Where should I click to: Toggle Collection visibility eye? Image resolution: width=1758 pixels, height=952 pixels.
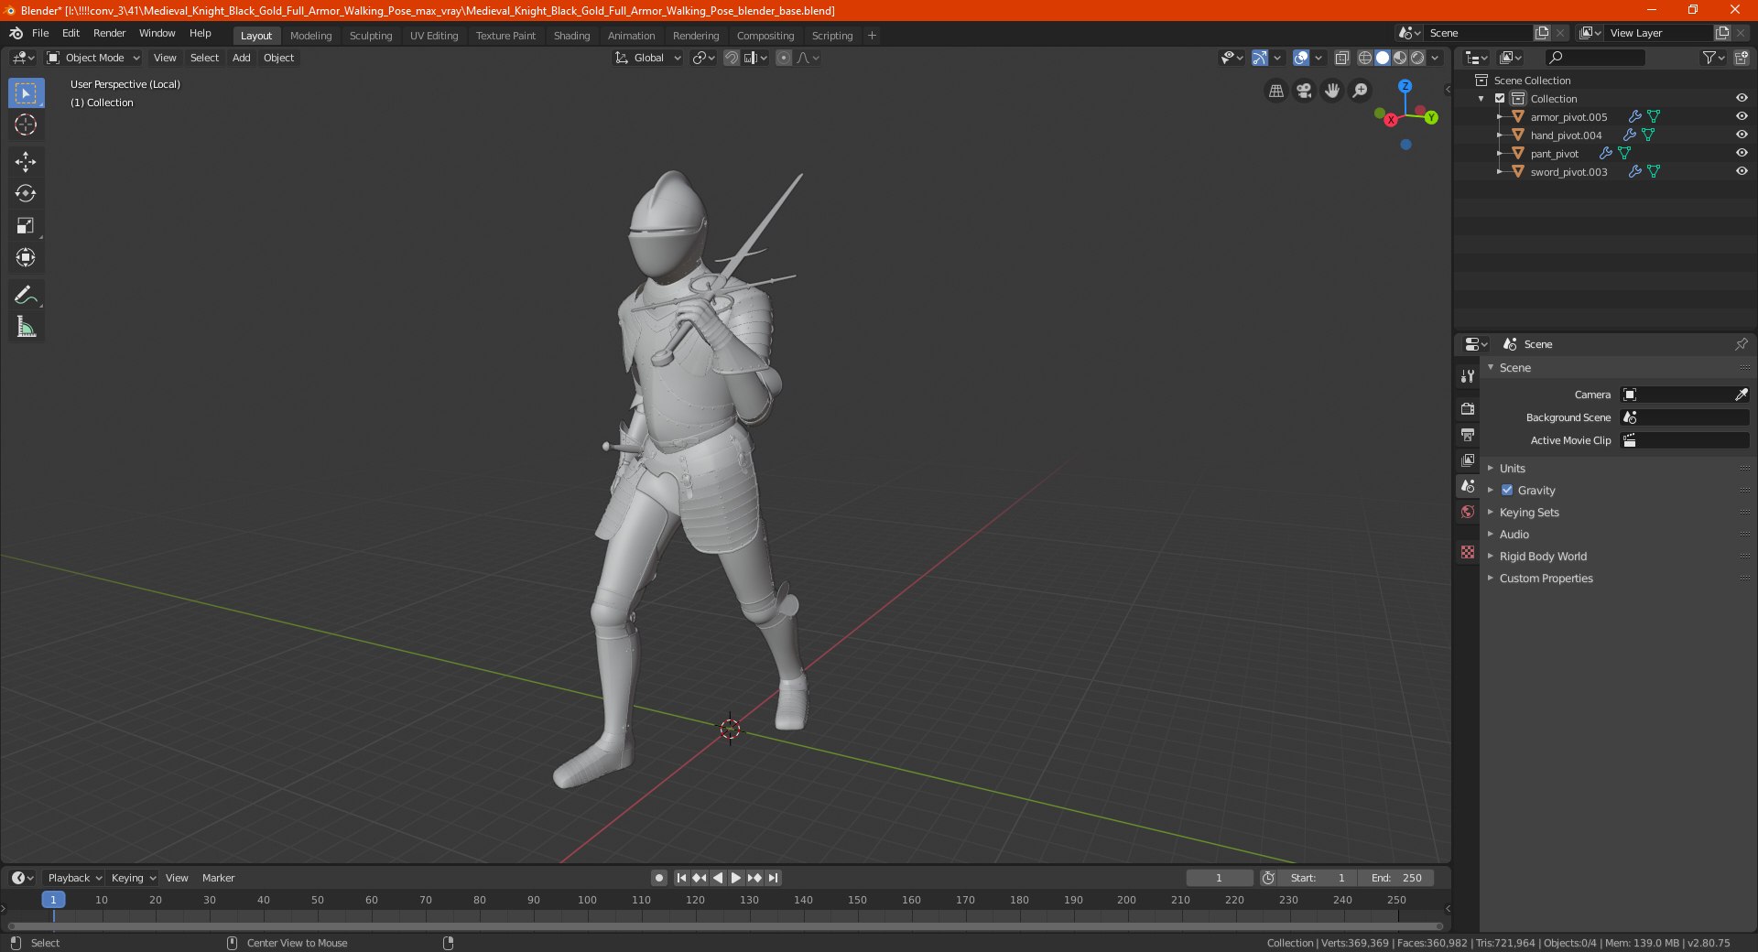tap(1742, 98)
